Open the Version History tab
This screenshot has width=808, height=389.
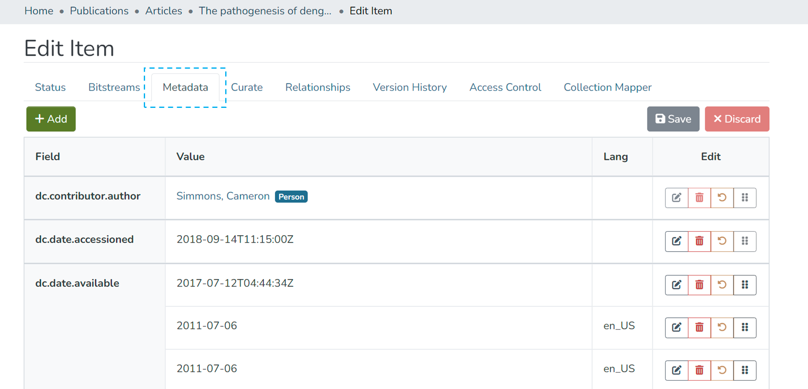[409, 87]
